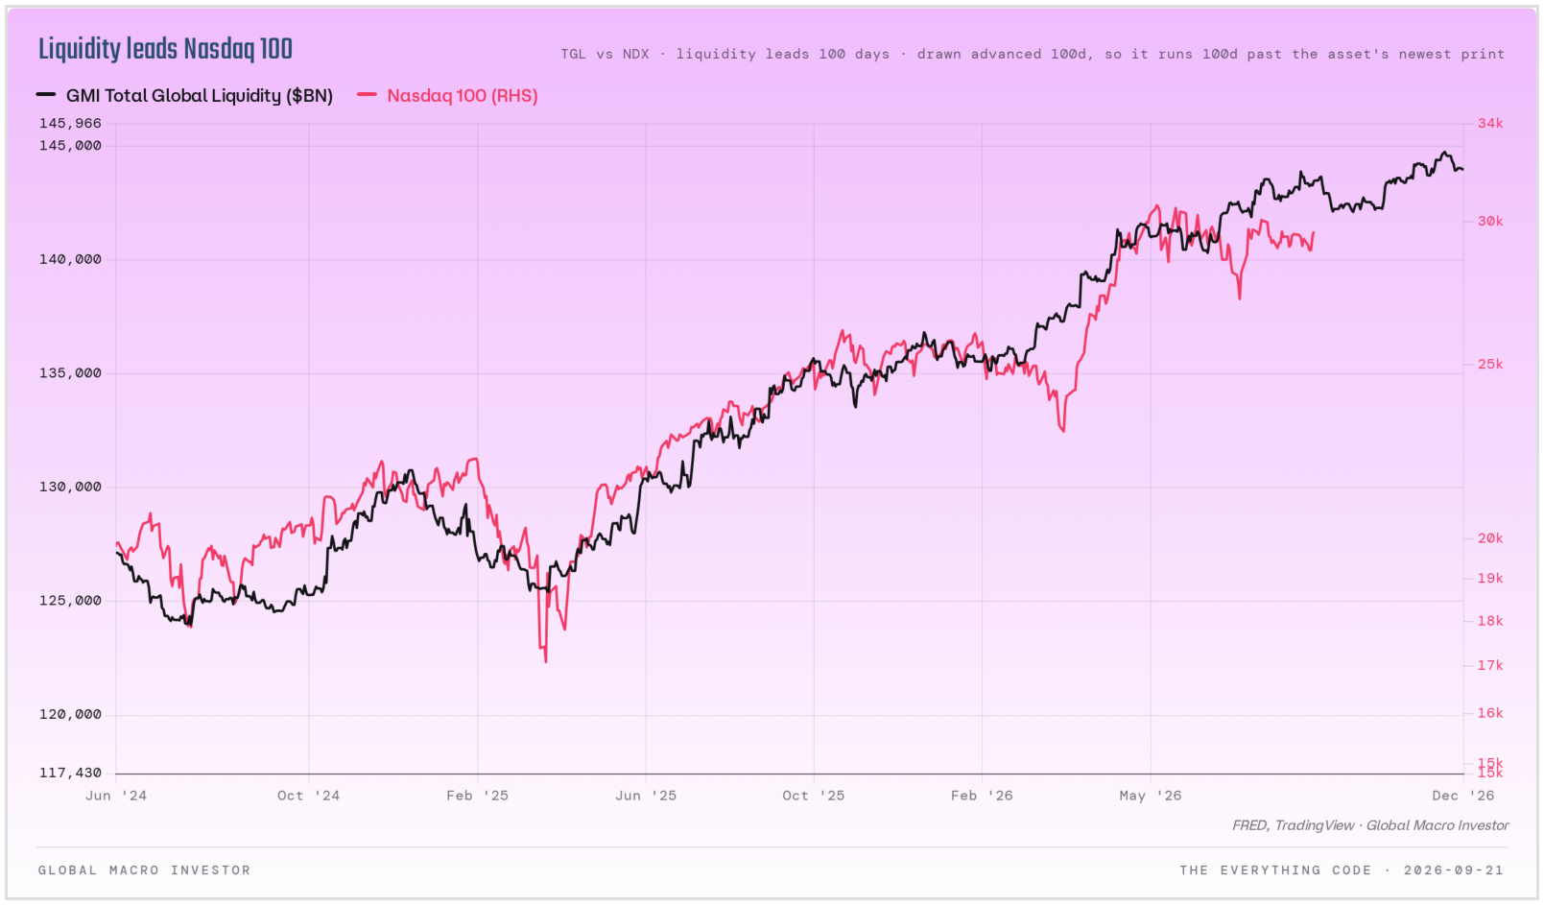Click the footer text 'GLOBAL MACRO INVESTOR'
Image resolution: width=1544 pixels, height=905 pixels.
(x=145, y=870)
